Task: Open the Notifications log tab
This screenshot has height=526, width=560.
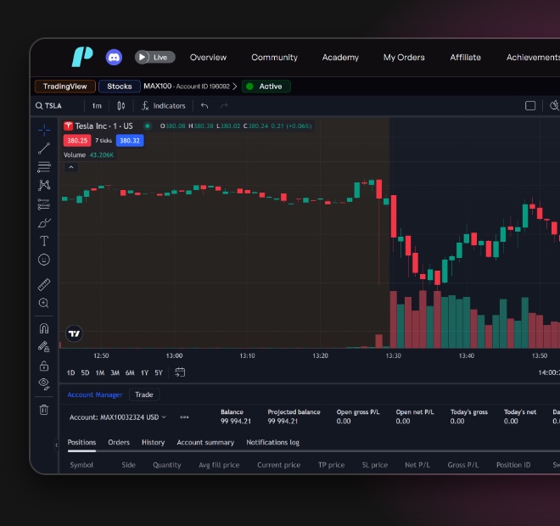Action: tap(273, 443)
